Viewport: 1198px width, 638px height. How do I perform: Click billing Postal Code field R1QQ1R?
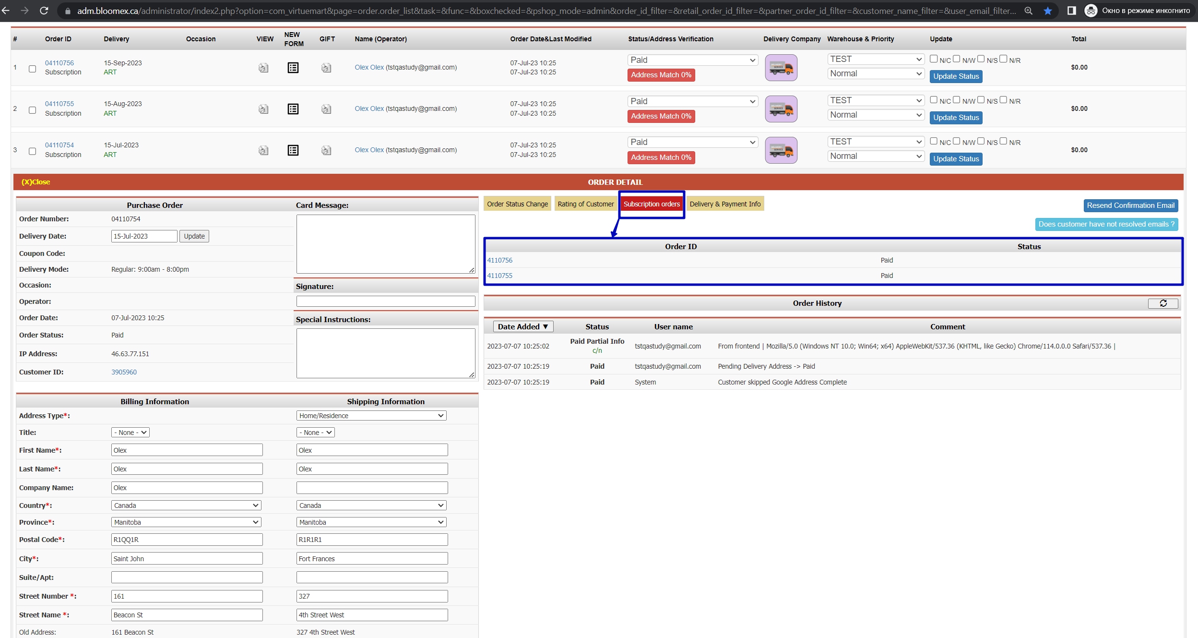click(x=187, y=540)
